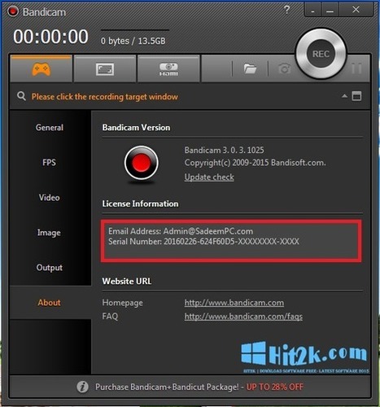
Task: Click 'Please click the recording target window' text
Action: [105, 97]
